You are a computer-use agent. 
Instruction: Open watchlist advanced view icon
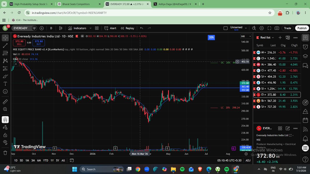(x=288, y=37)
